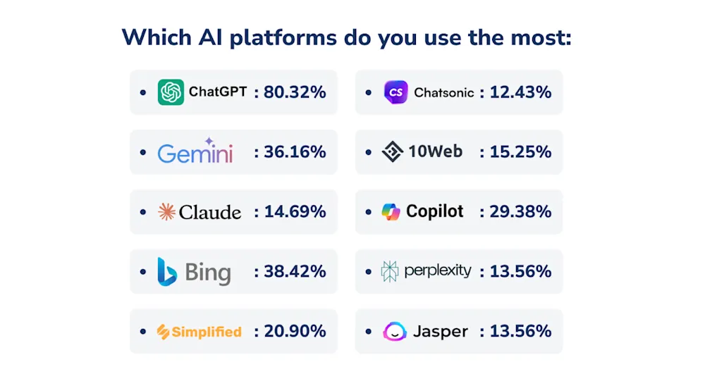
Task: Click the orange Claude starburst icon
Action: [x=166, y=211]
